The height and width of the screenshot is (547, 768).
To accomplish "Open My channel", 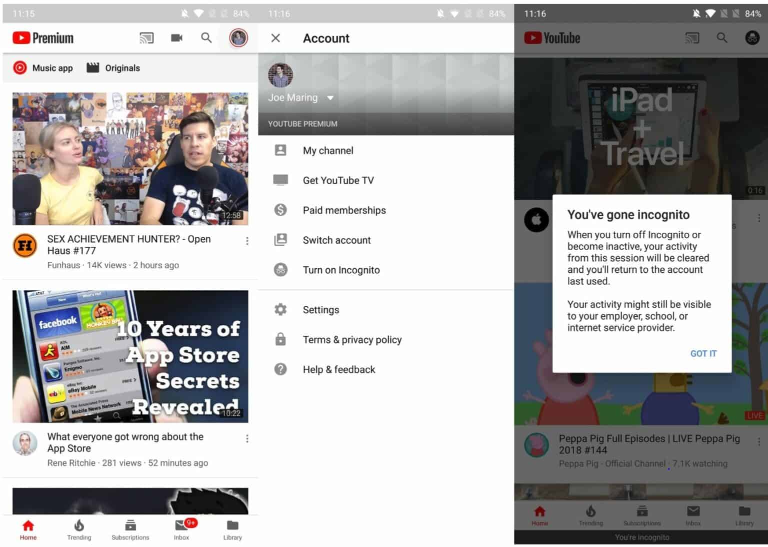I will tap(386, 151).
